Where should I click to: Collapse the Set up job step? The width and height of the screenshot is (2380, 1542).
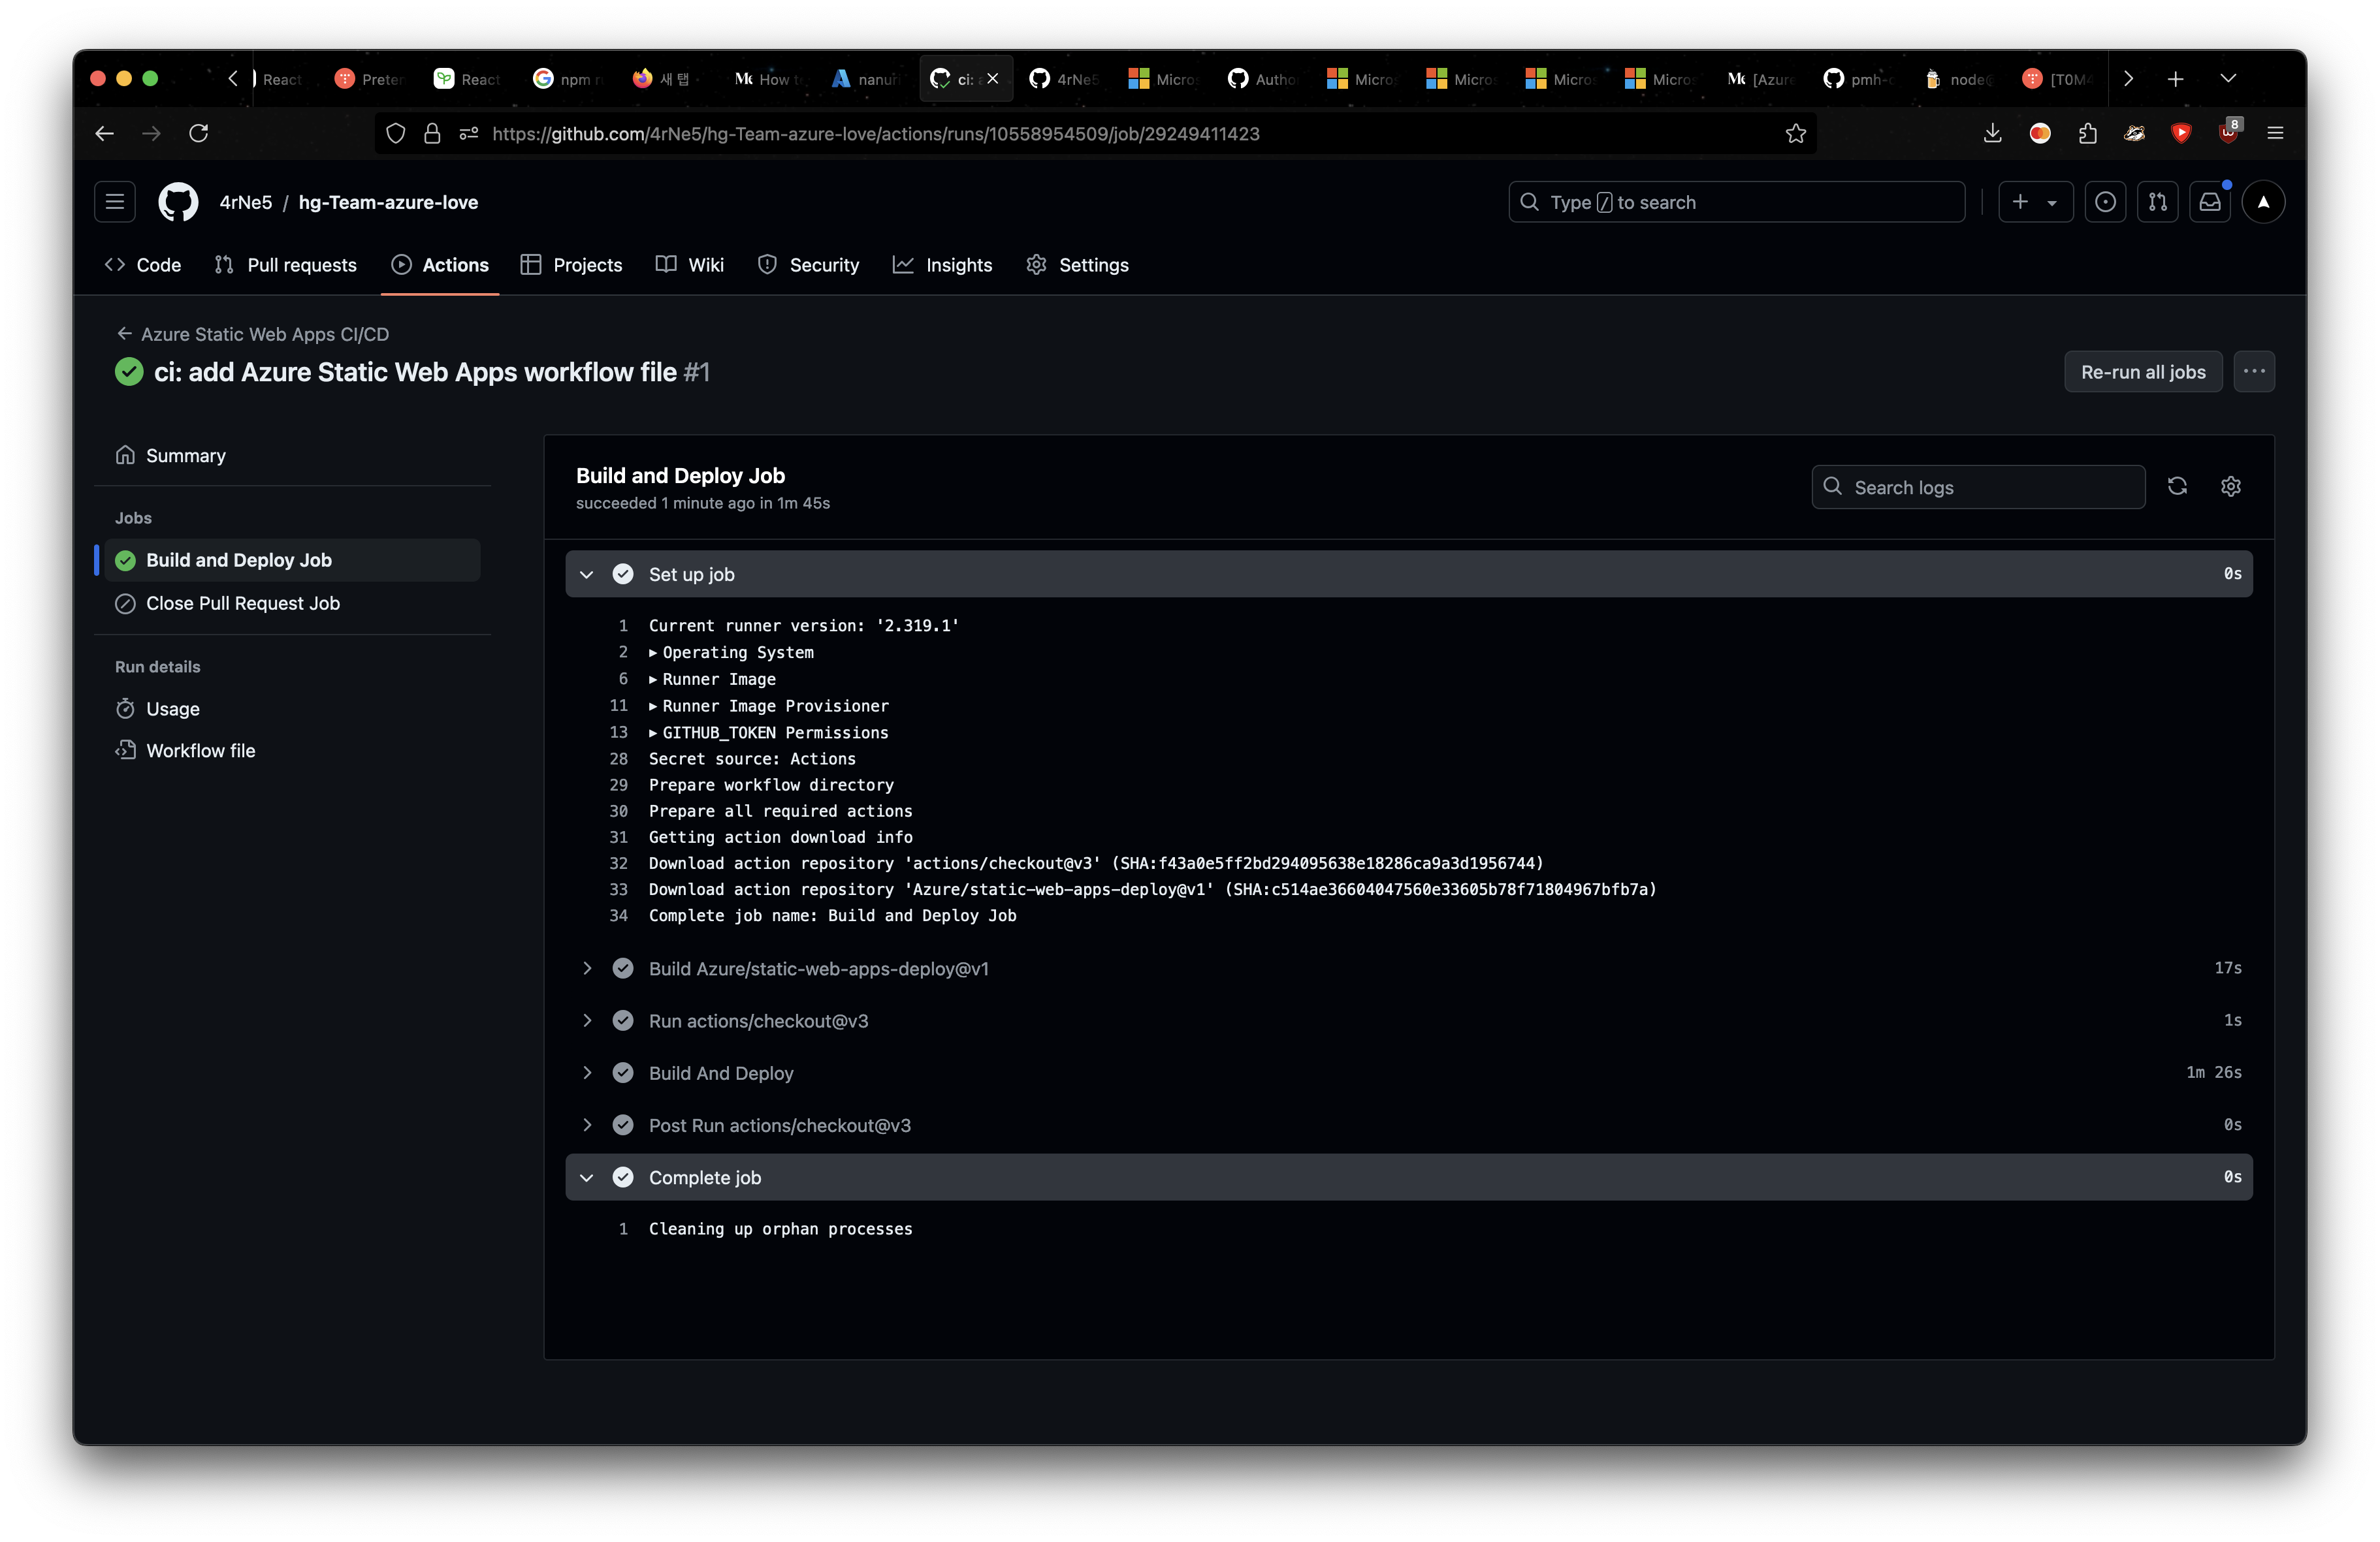(587, 574)
